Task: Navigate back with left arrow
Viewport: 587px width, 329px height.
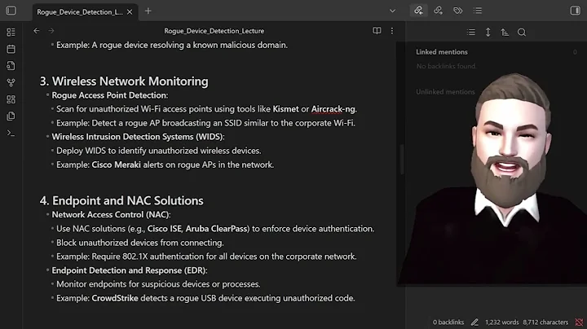Action: (37, 31)
